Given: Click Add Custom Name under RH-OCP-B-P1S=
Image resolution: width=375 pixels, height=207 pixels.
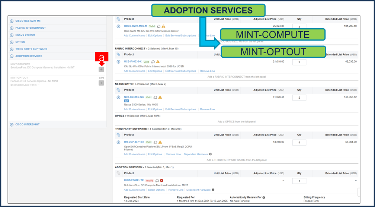Looking at the screenshot, I should 134,154.
